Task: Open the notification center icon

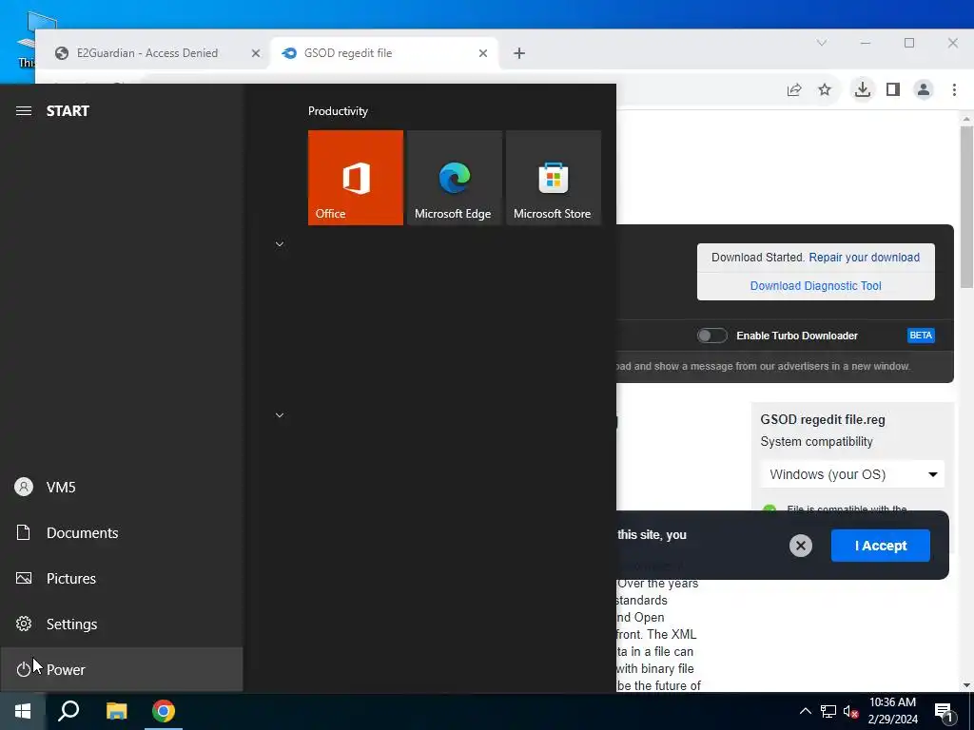Action: point(944,712)
